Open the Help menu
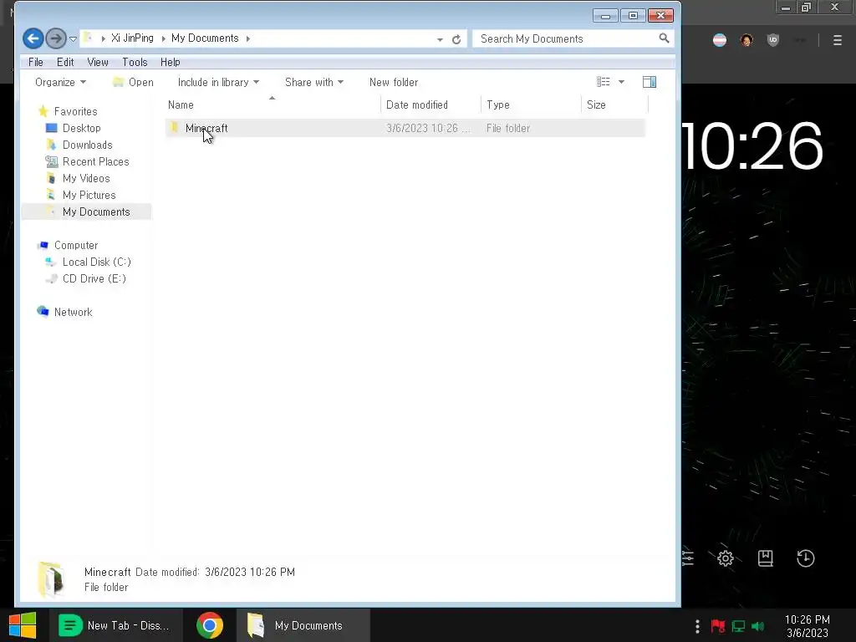 tap(171, 62)
